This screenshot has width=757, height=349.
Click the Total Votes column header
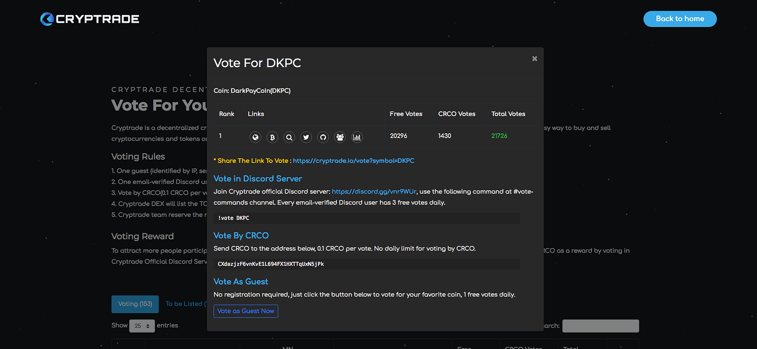click(x=508, y=114)
